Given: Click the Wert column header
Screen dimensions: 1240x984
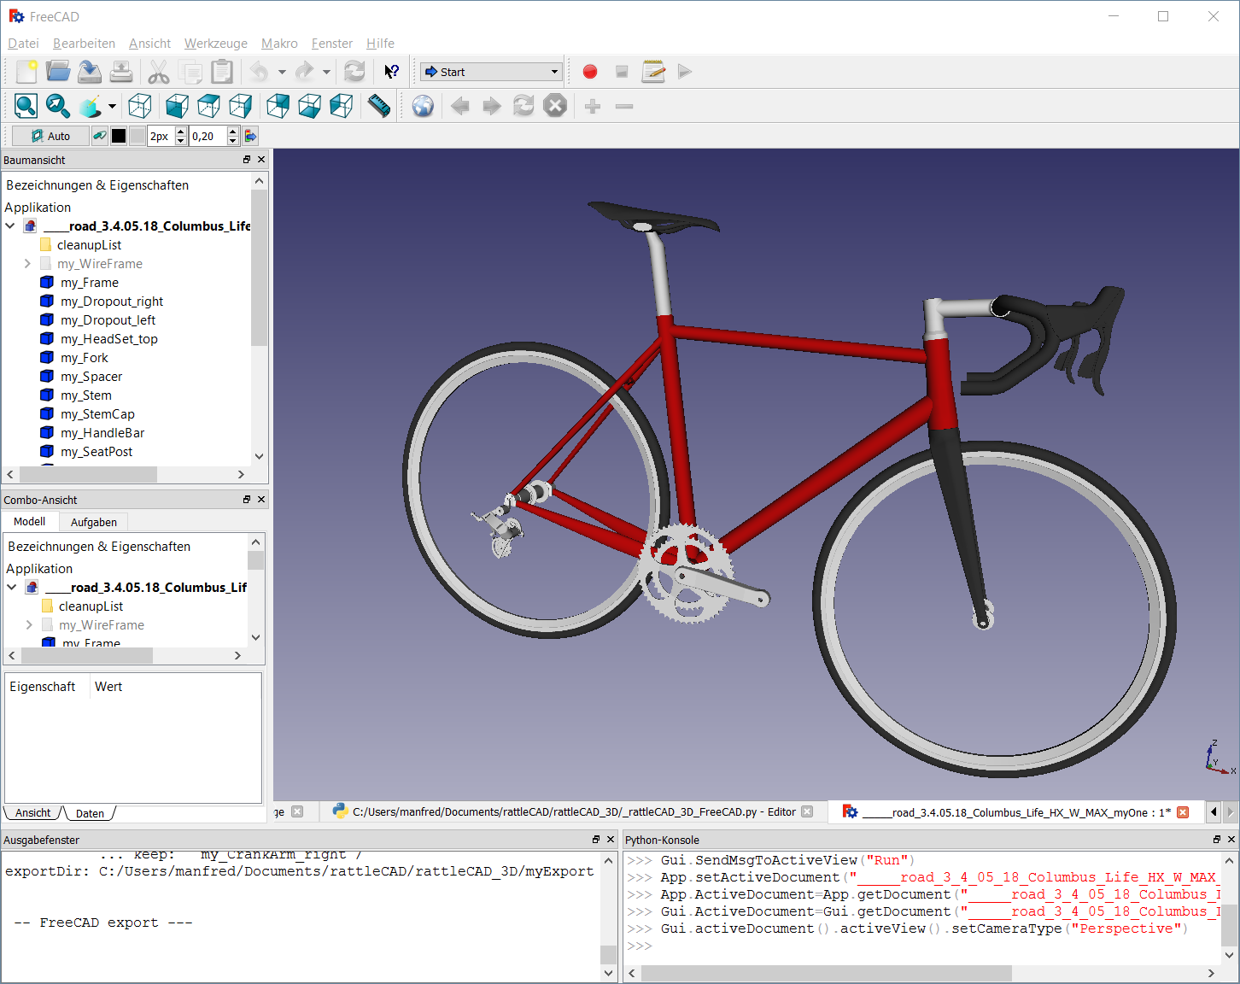Looking at the screenshot, I should 108,687.
